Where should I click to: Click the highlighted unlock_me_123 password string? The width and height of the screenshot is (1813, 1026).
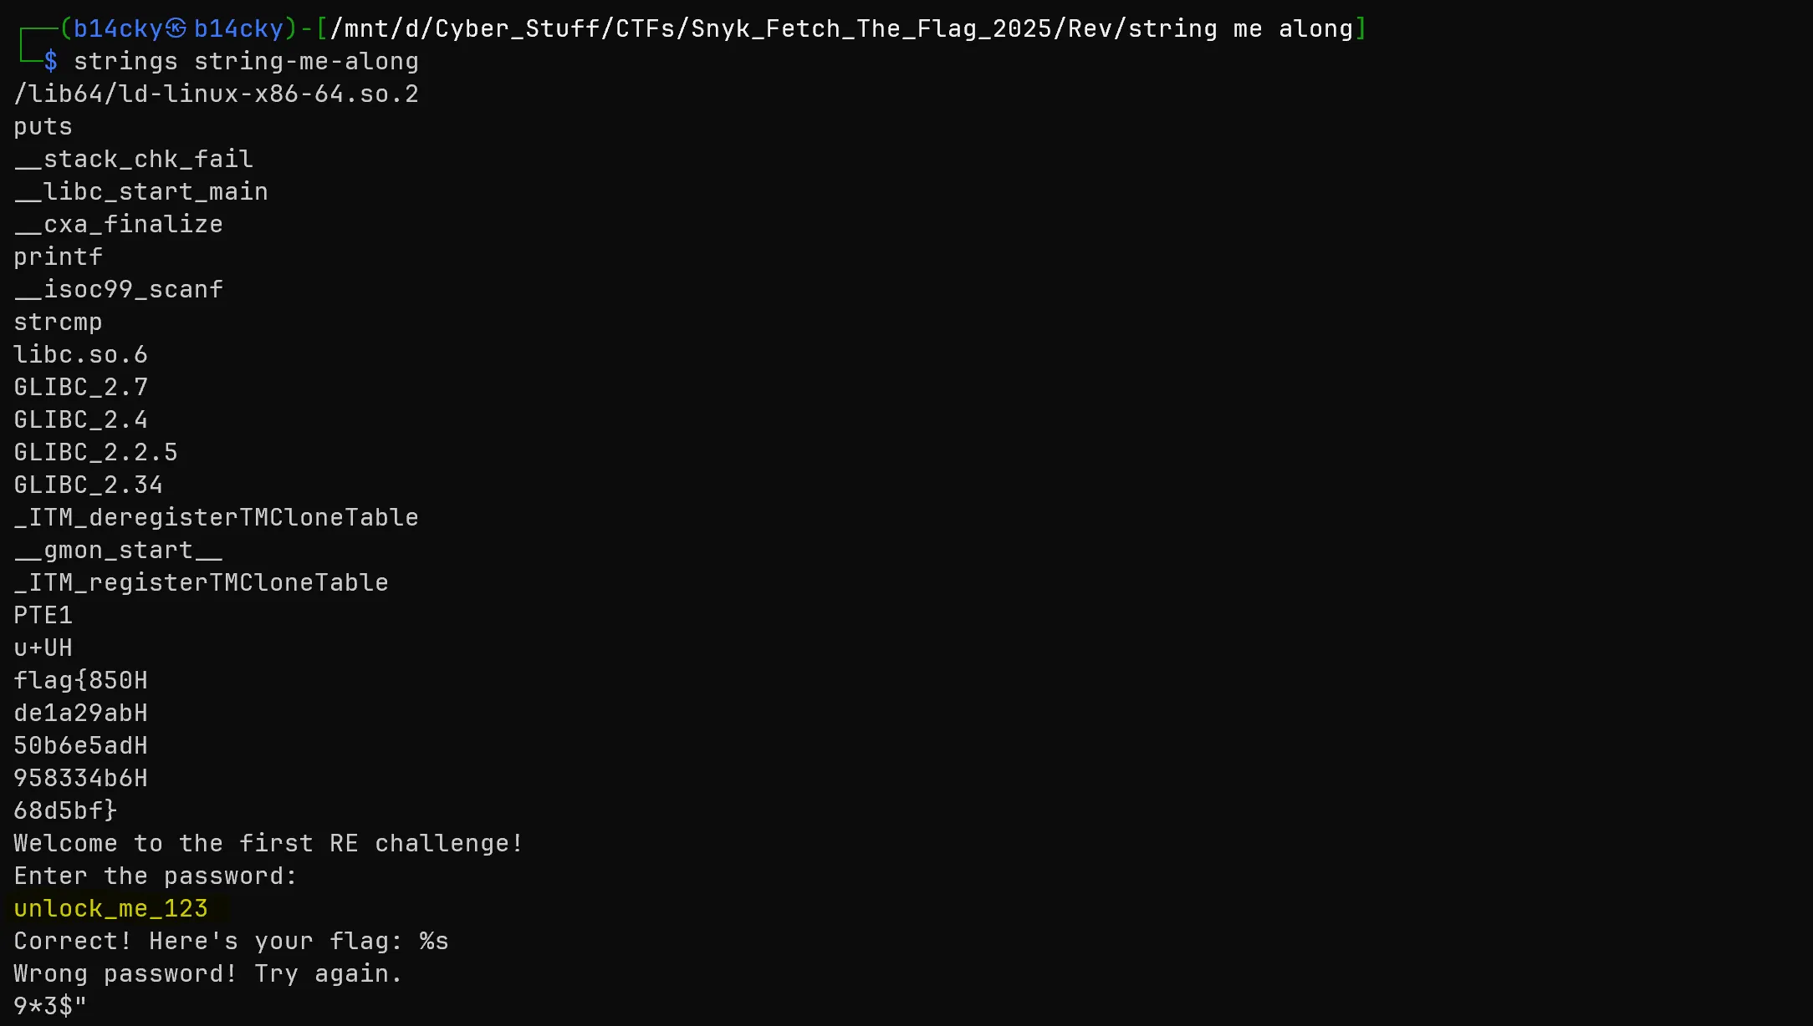(110, 908)
